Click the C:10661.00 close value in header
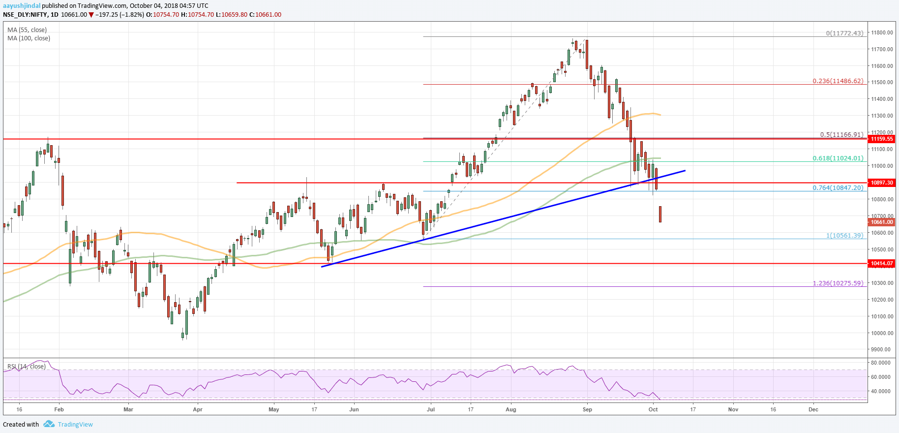The height and width of the screenshot is (433, 899). (265, 15)
